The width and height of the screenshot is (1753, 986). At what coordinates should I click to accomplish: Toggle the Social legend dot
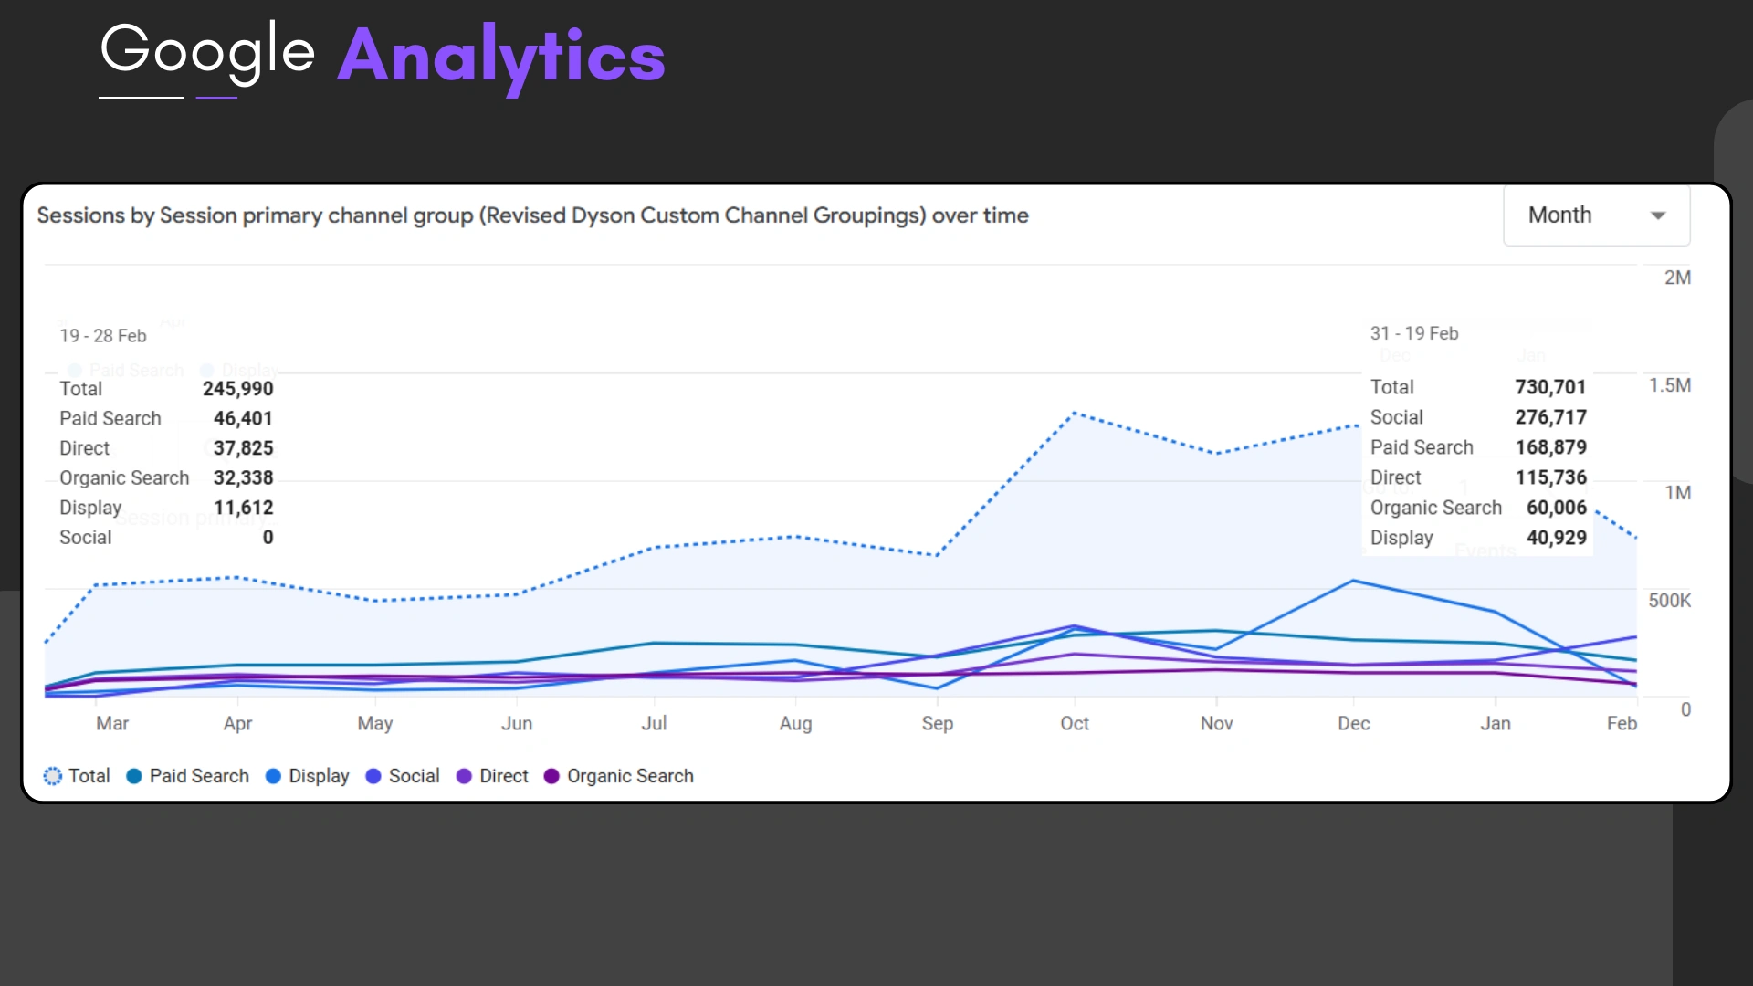[373, 776]
